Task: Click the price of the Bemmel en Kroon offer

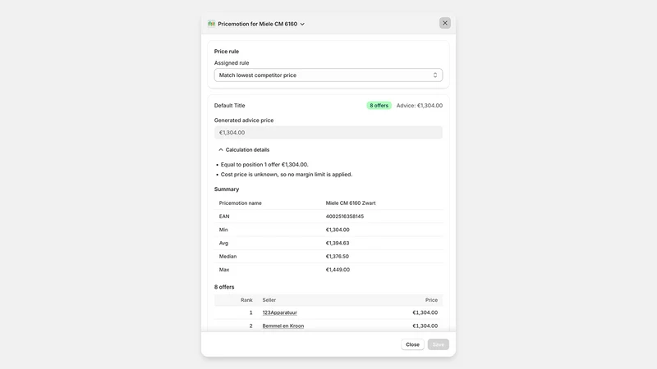Action: click(x=425, y=326)
